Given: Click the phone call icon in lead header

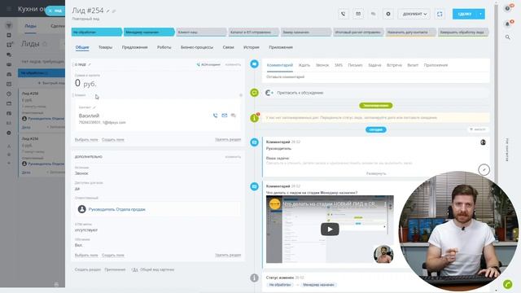Looking at the screenshot, I should (343, 14).
